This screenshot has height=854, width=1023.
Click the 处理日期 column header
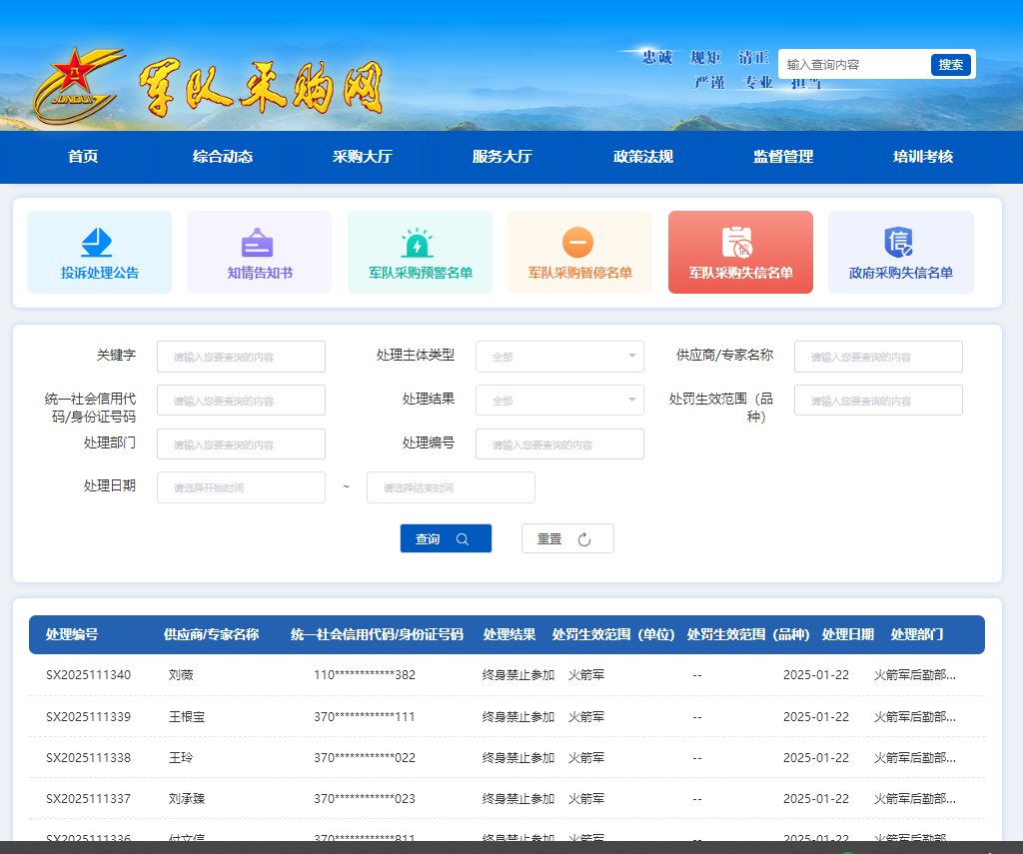(x=847, y=634)
